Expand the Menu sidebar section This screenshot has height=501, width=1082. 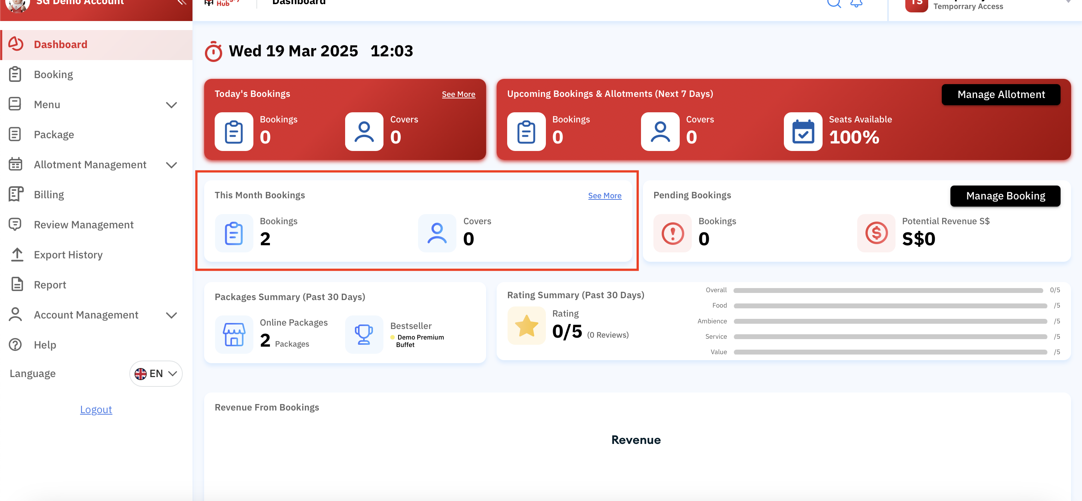click(171, 105)
